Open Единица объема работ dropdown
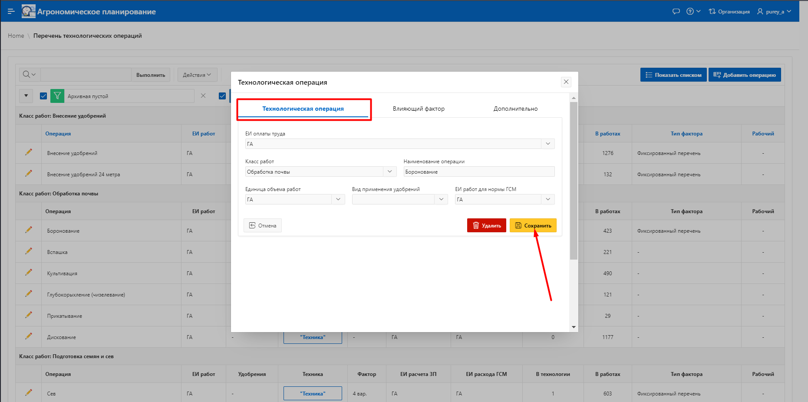 click(338, 199)
